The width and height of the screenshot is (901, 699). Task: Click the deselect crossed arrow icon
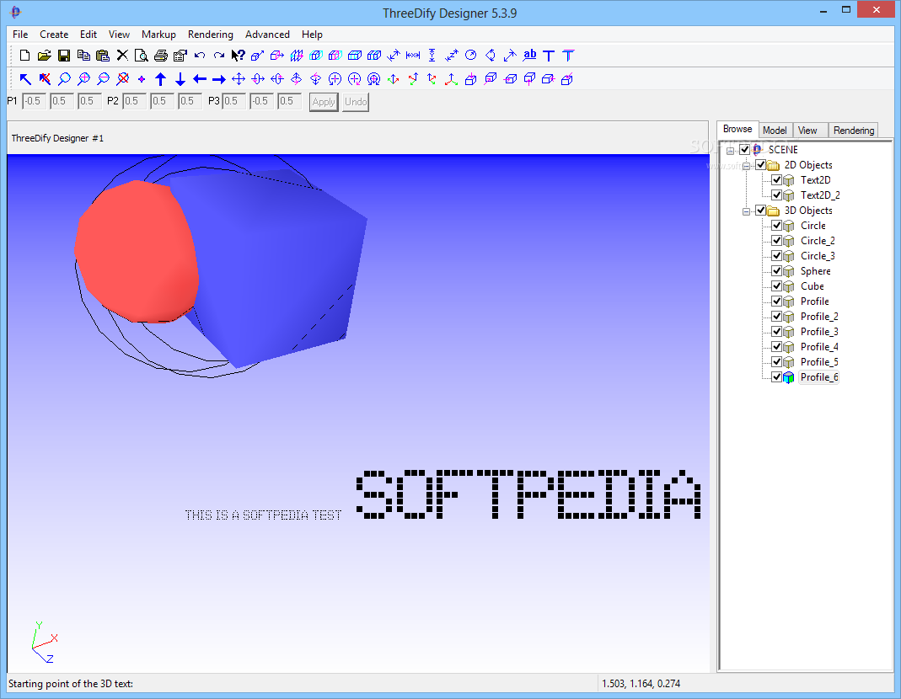coord(45,79)
